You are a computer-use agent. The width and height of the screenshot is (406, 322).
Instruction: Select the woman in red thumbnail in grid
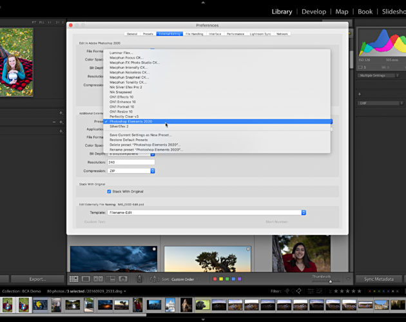302,254
